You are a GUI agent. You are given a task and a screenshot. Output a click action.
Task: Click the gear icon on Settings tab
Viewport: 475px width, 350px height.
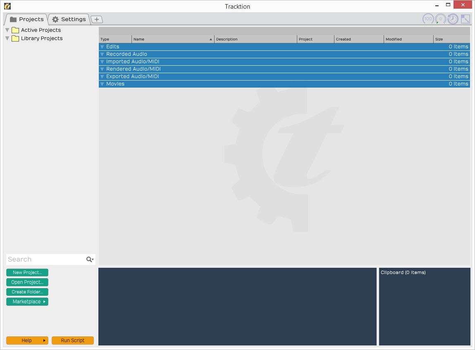[x=55, y=19]
